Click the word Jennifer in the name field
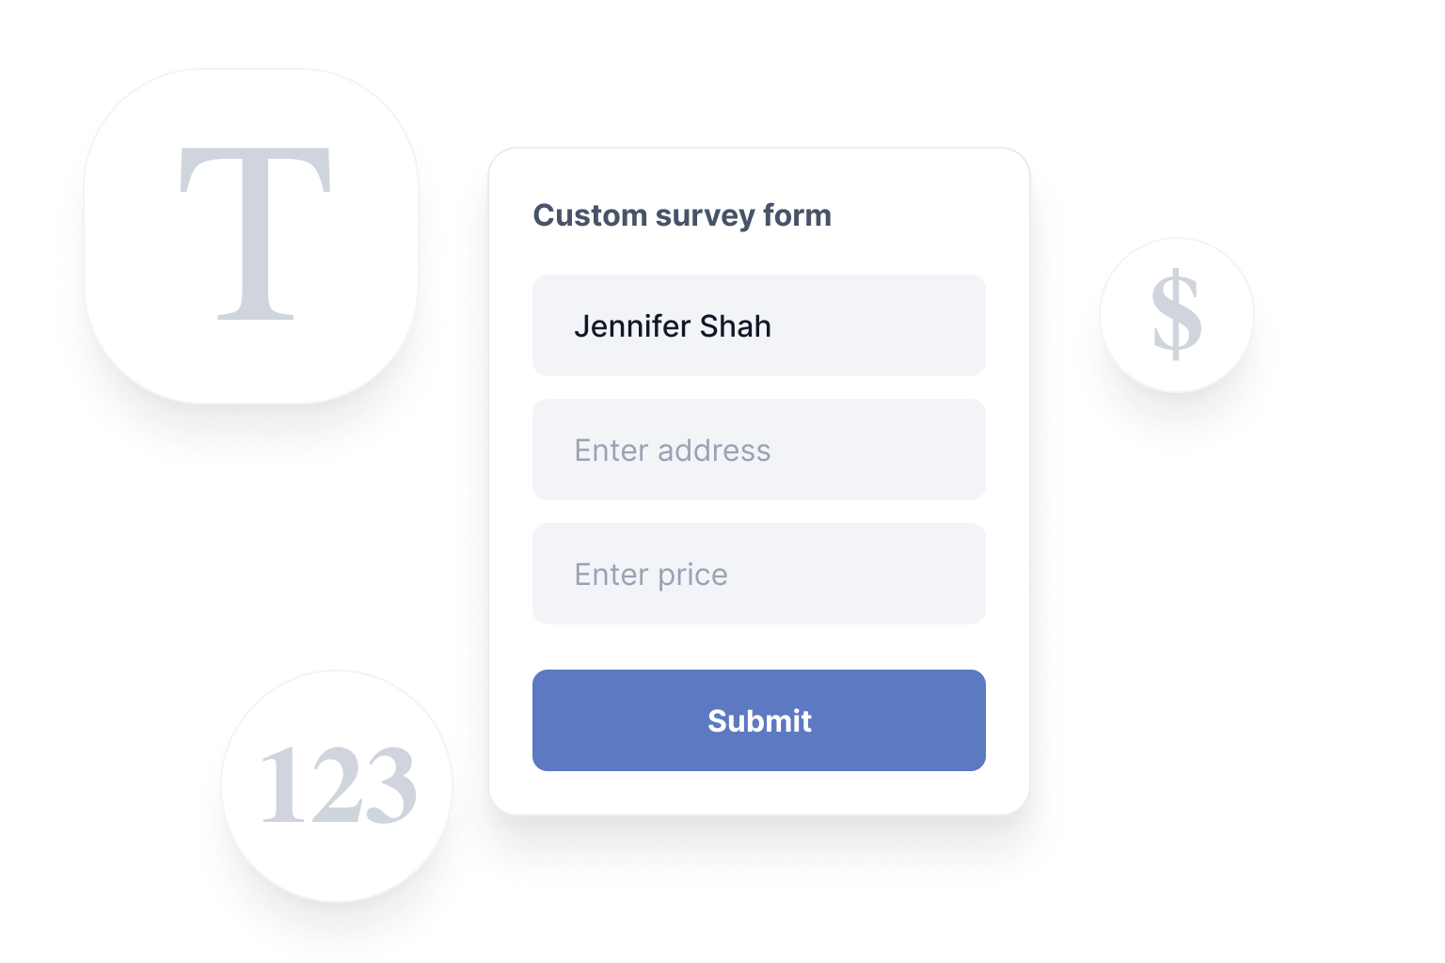The image size is (1445, 963). (632, 325)
